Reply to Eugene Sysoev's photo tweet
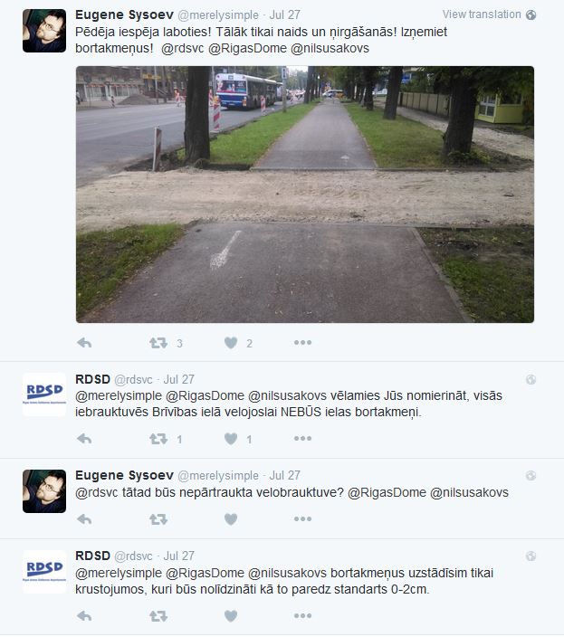The height and width of the screenshot is (637, 564). point(84,343)
